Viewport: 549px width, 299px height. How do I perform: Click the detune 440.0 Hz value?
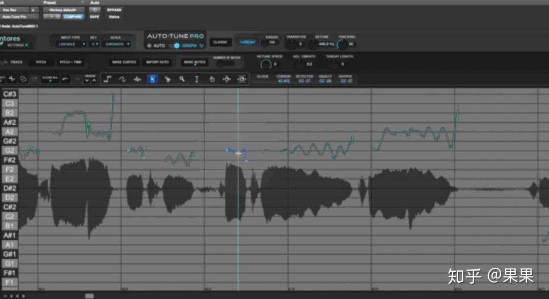click(326, 44)
